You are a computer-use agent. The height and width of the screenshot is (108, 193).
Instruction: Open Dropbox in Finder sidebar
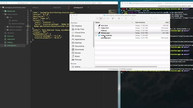78,26
